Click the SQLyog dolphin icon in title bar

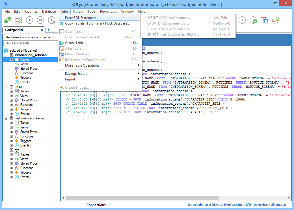pos(5,4)
